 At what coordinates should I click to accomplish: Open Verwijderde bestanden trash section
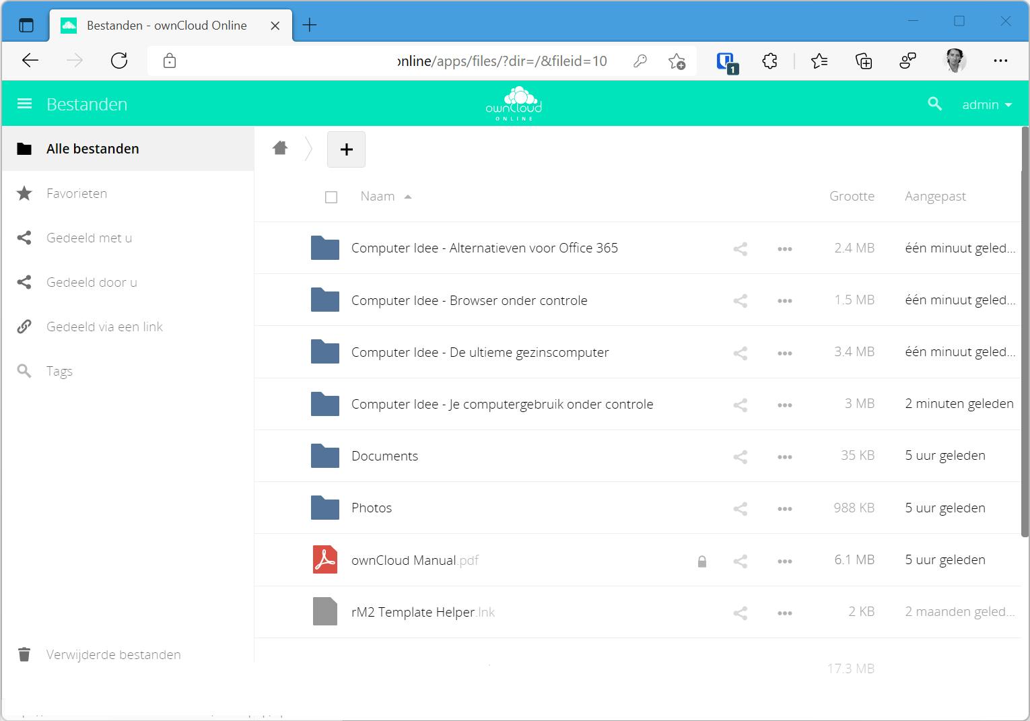click(113, 654)
